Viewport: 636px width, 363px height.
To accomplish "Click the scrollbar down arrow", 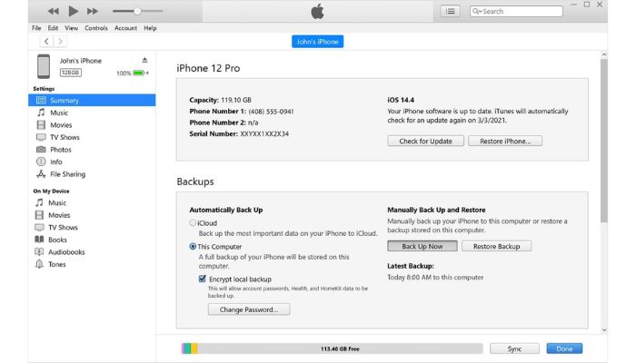I will click(604, 330).
